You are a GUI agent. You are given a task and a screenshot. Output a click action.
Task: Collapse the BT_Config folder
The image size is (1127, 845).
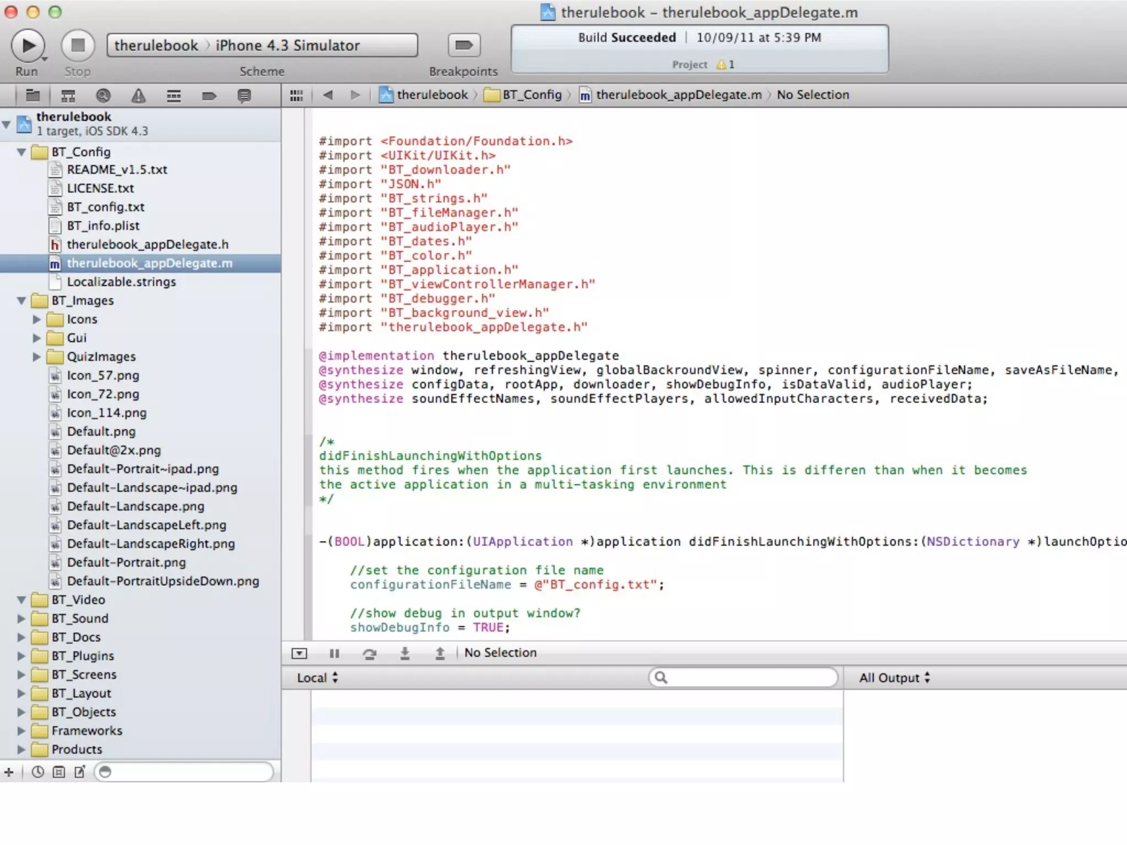coord(21,152)
